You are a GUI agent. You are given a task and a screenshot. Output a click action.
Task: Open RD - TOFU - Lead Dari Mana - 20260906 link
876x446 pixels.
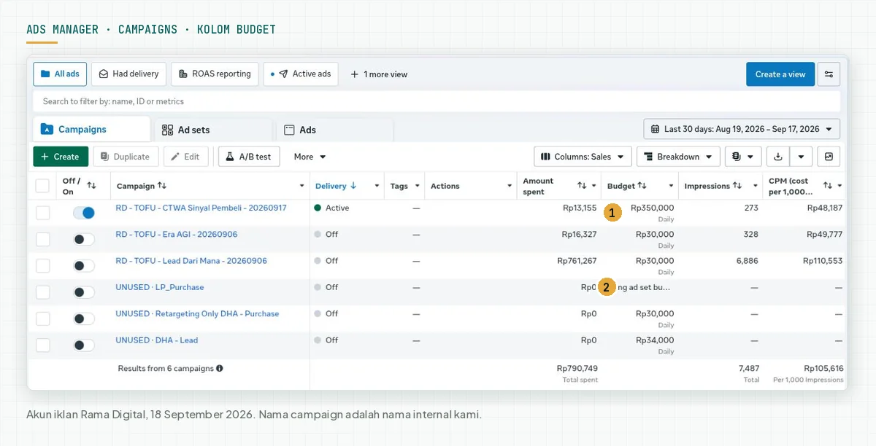tap(191, 261)
